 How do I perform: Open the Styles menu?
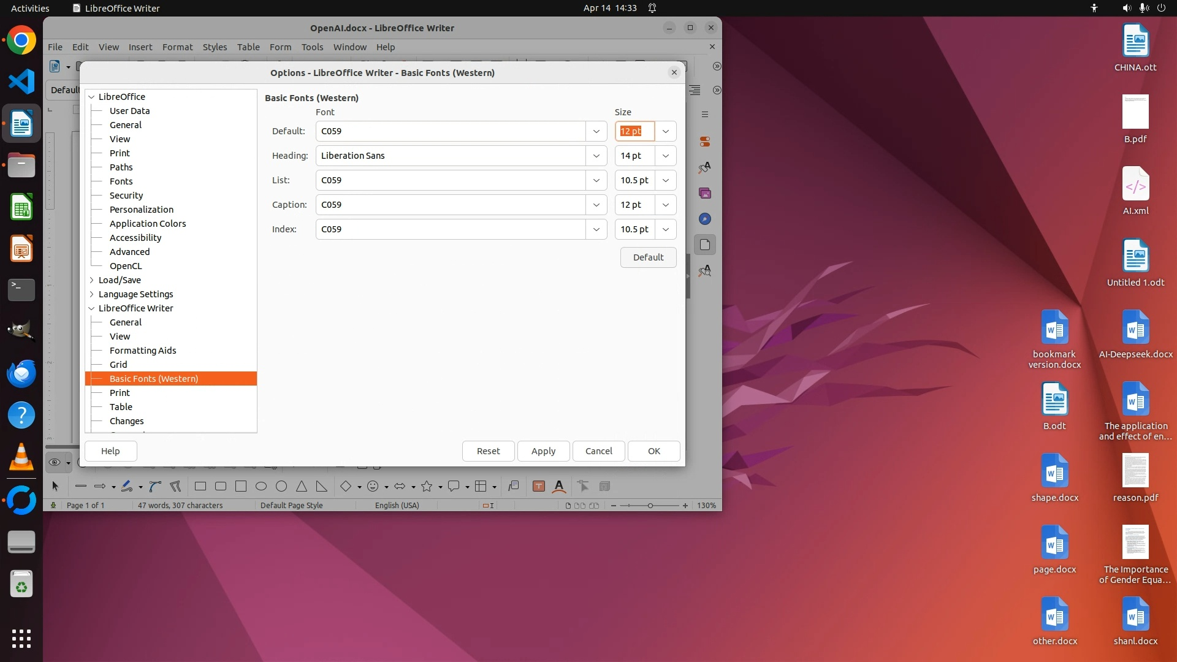click(215, 47)
